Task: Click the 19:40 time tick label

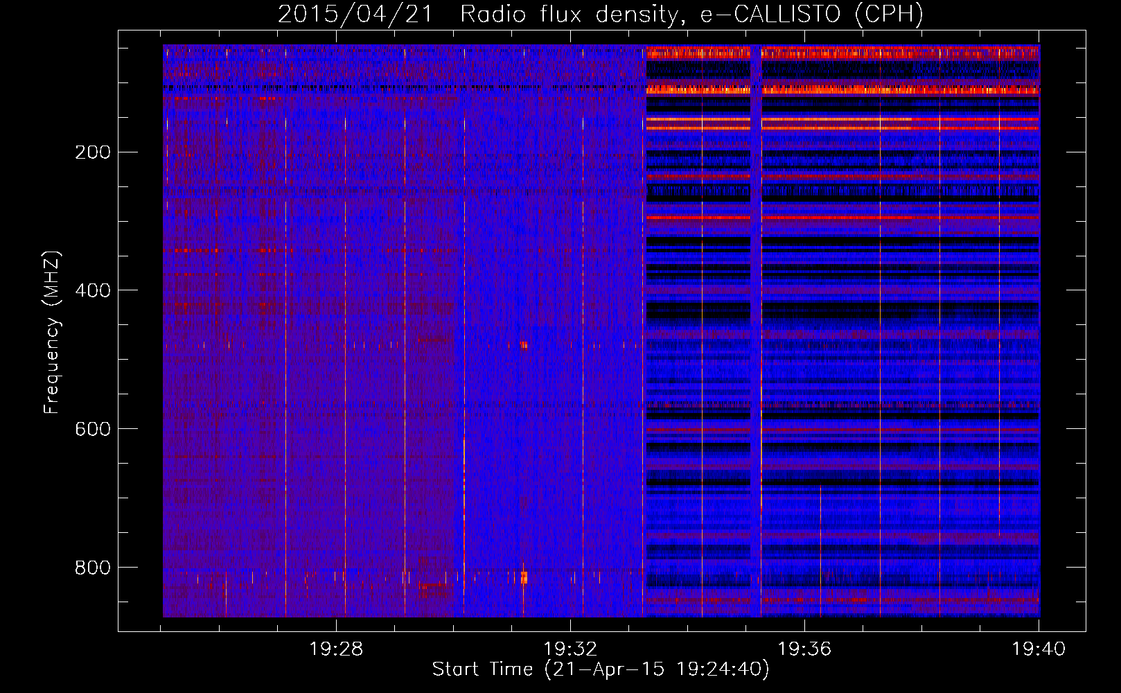Action: pyautogui.click(x=1039, y=649)
